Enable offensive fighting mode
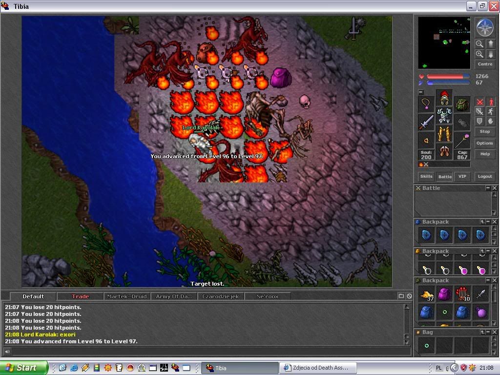500x375 pixels. click(x=479, y=102)
